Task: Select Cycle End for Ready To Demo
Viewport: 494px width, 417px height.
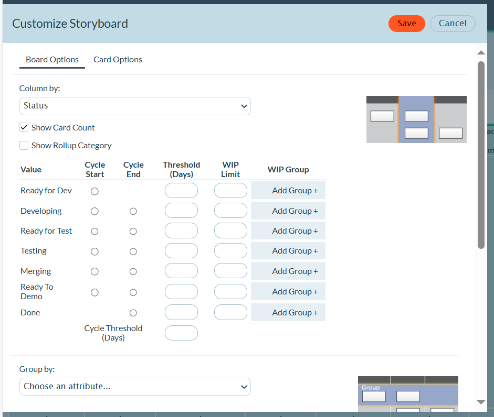Action: 133,292
